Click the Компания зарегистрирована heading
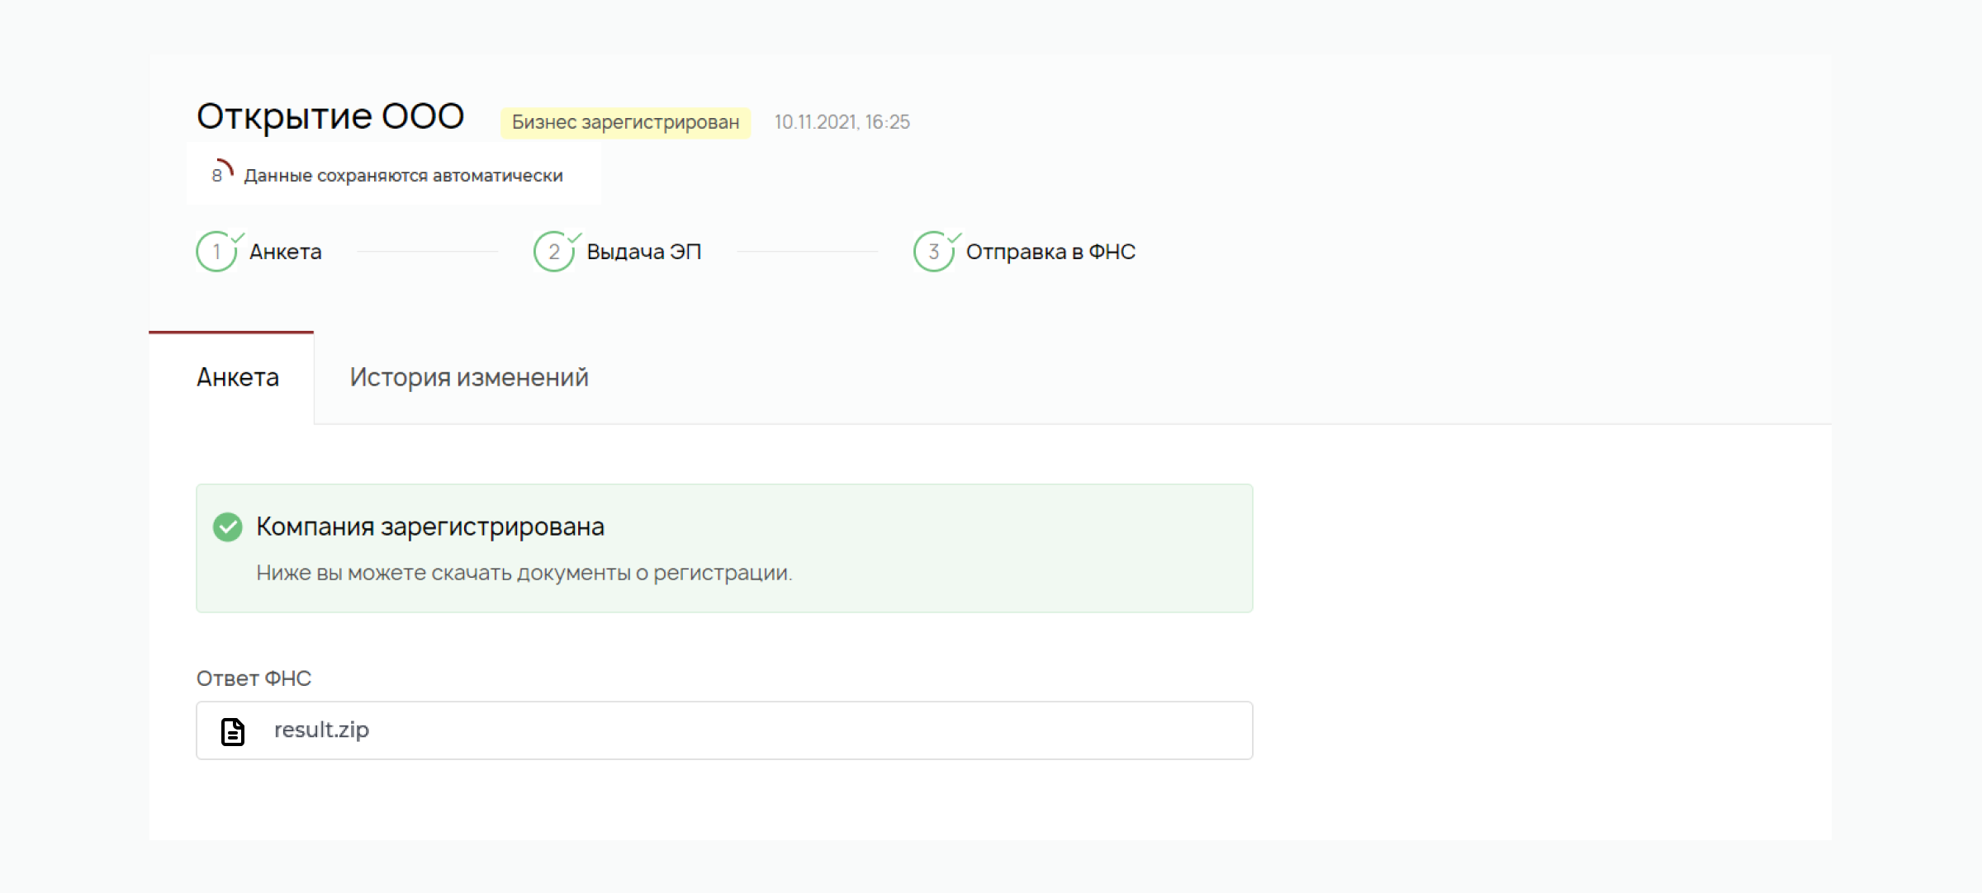The height and width of the screenshot is (893, 1982). [430, 527]
